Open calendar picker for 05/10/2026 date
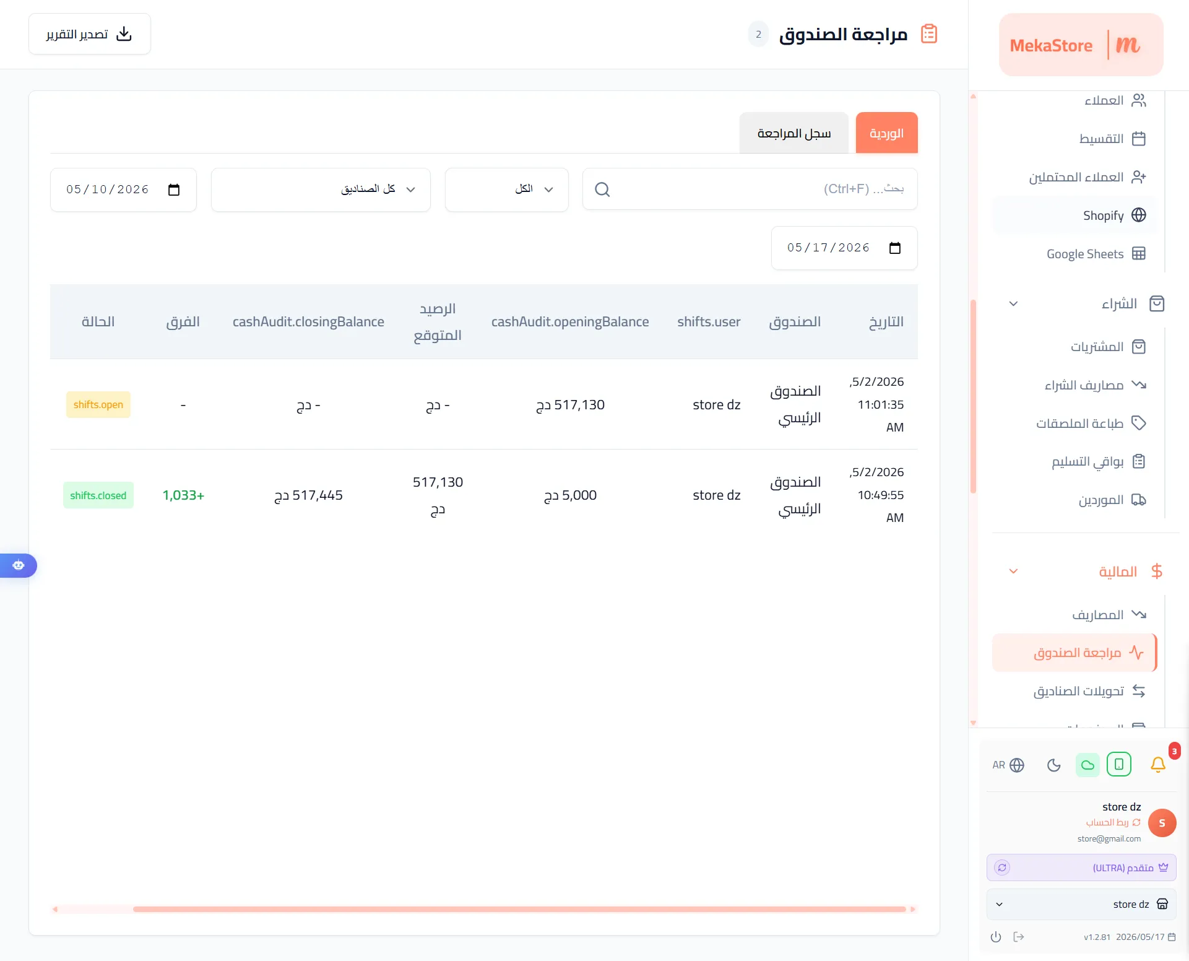The height and width of the screenshot is (961, 1189). 174,189
